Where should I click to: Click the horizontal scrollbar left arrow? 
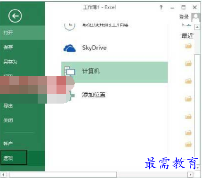(3, 174)
